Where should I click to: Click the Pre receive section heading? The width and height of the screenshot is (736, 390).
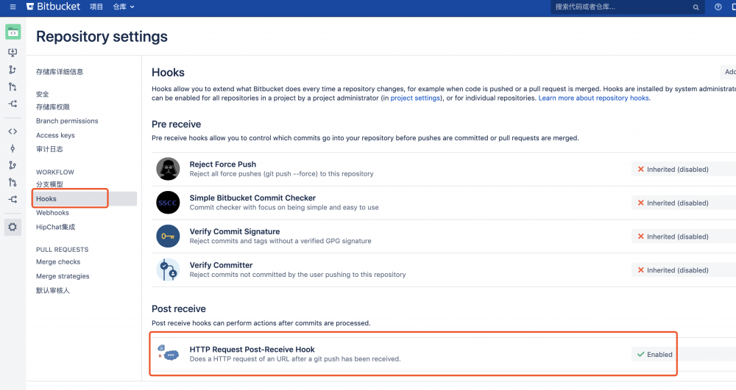point(176,124)
